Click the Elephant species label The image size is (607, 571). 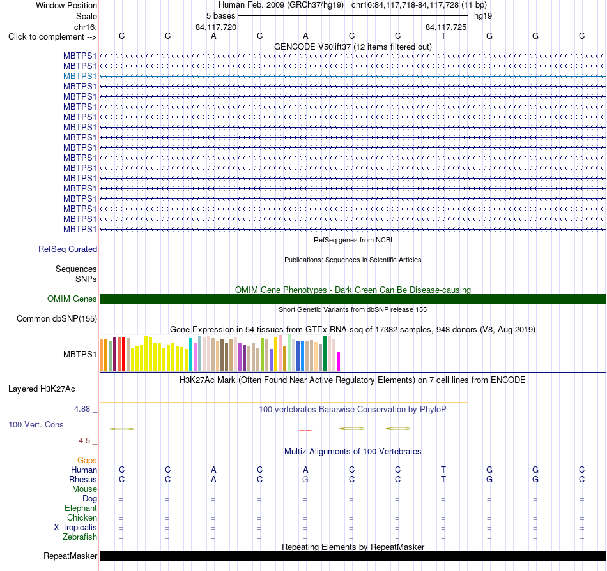[81, 508]
